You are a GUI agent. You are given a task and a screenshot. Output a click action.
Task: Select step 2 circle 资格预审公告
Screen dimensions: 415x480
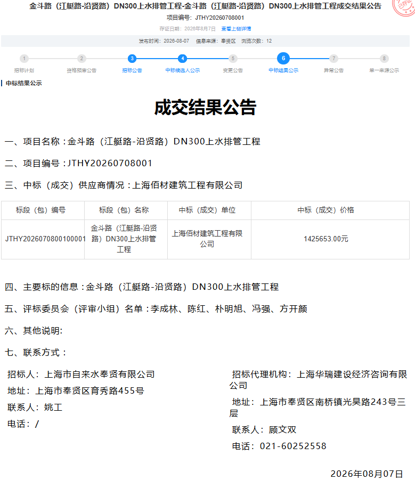pyautogui.click(x=82, y=59)
